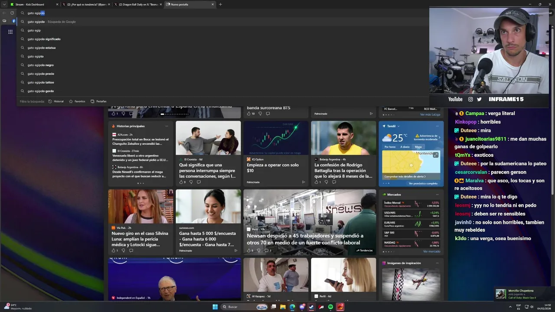Open the S&P 500 market row

pyautogui.click(x=411, y=234)
